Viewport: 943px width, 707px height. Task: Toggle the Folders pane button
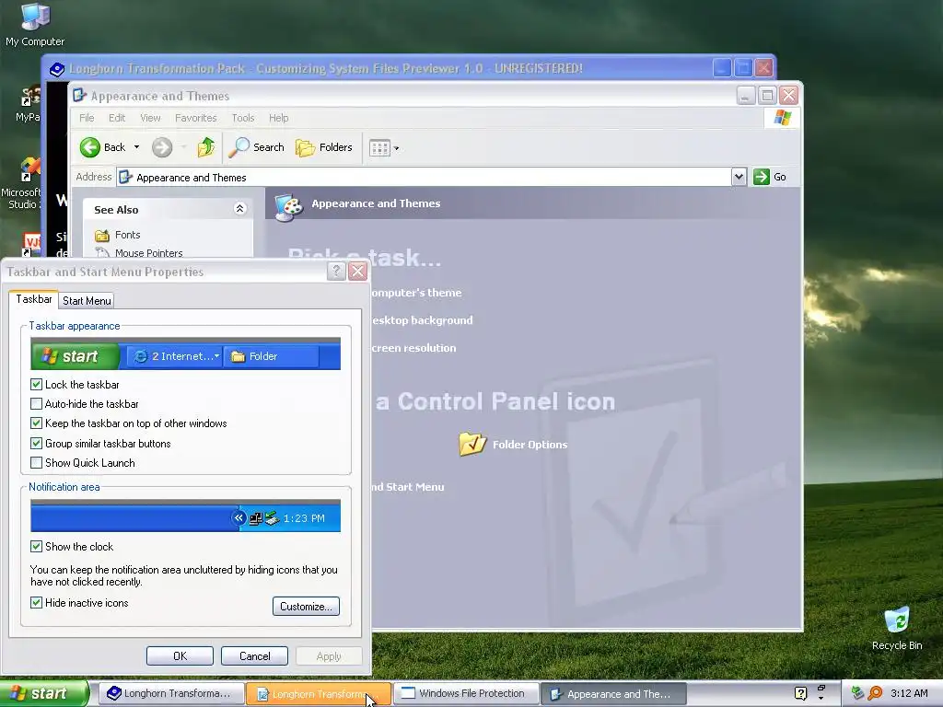point(324,147)
